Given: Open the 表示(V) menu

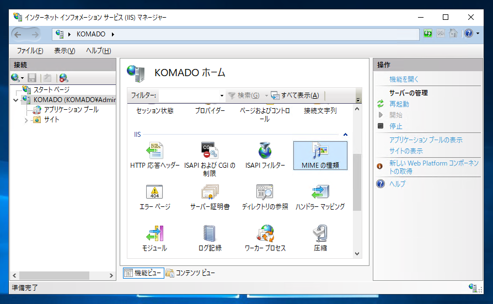Looking at the screenshot, I should click(x=65, y=51).
